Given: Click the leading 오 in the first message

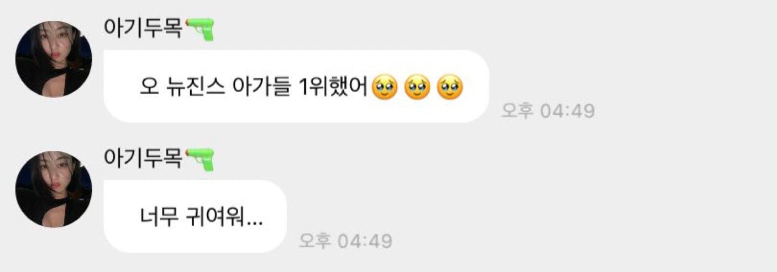Looking at the screenshot, I should tap(149, 88).
